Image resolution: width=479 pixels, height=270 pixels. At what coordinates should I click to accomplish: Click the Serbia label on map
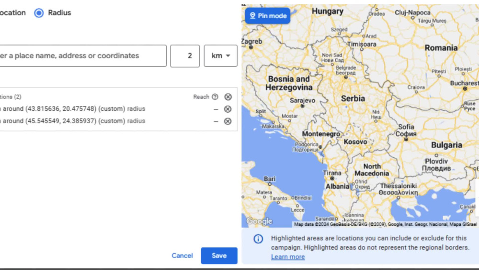[x=353, y=98]
